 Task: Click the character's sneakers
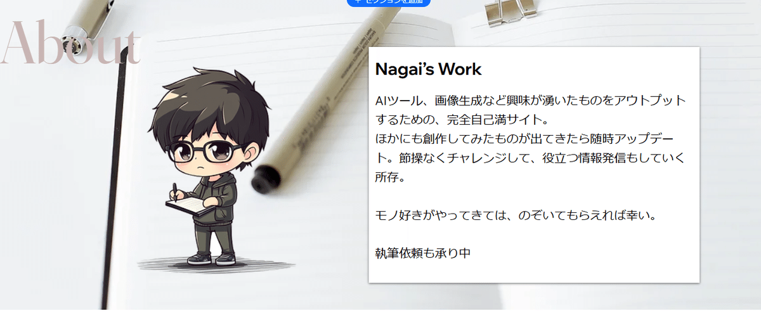[212, 259]
